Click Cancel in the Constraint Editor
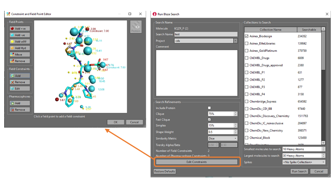Screen dimensions: 335x188 134,122
